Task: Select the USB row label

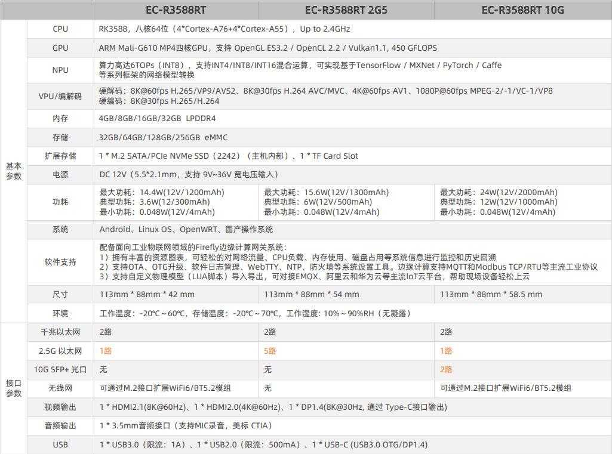Action: click(60, 445)
